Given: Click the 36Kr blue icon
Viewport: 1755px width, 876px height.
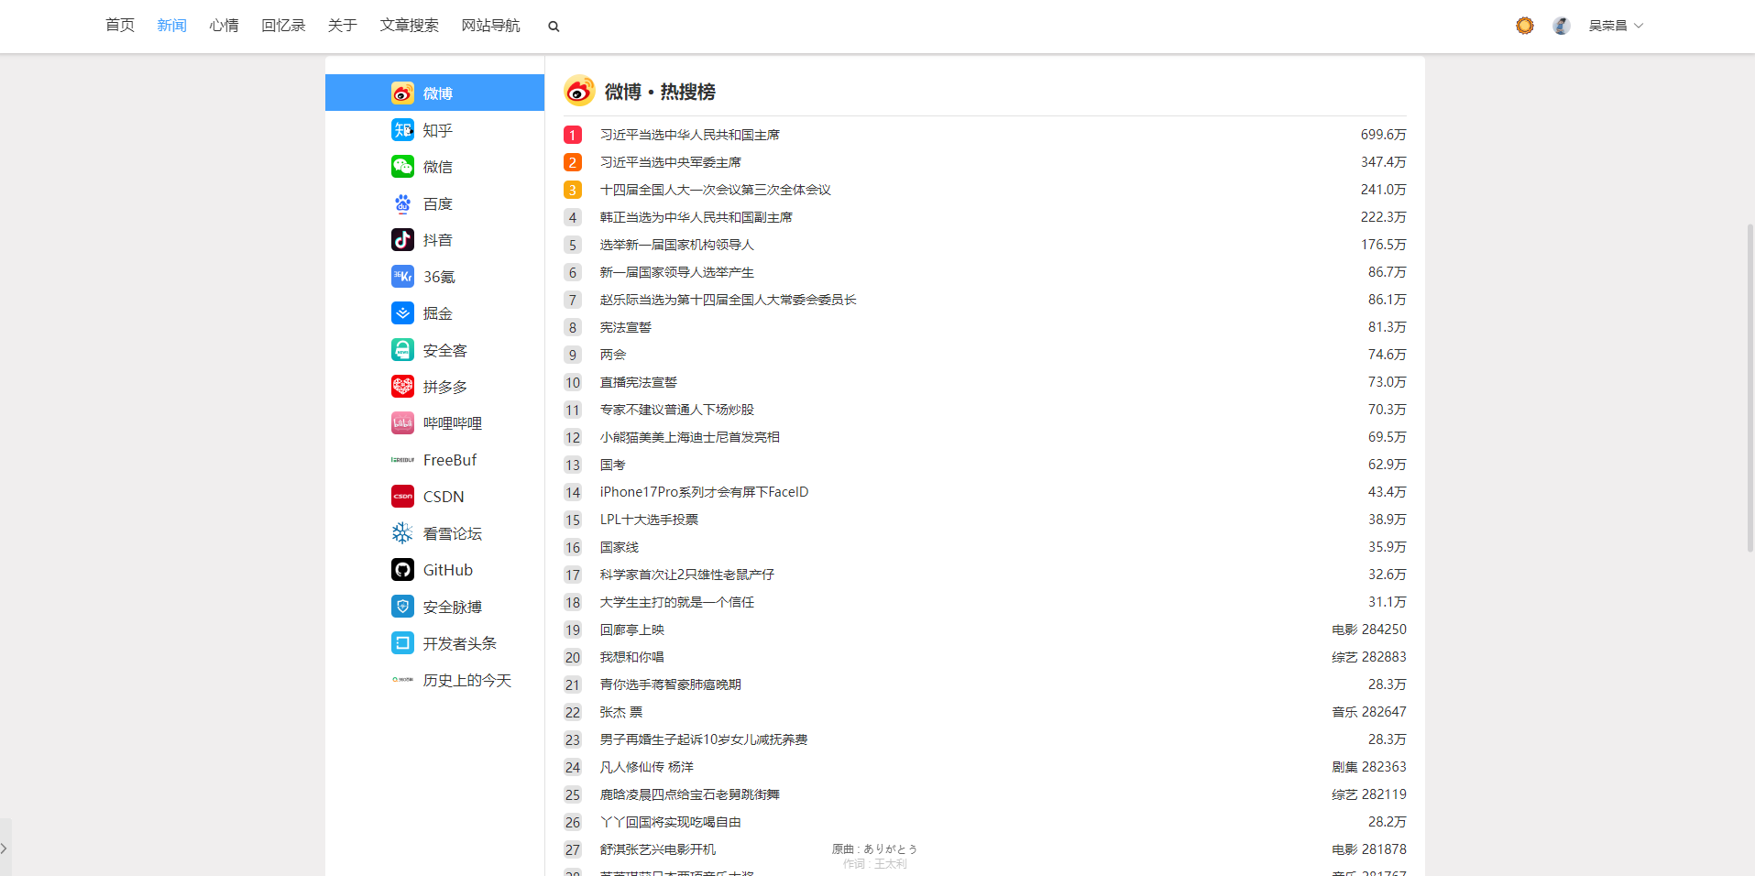Looking at the screenshot, I should [x=402, y=277].
